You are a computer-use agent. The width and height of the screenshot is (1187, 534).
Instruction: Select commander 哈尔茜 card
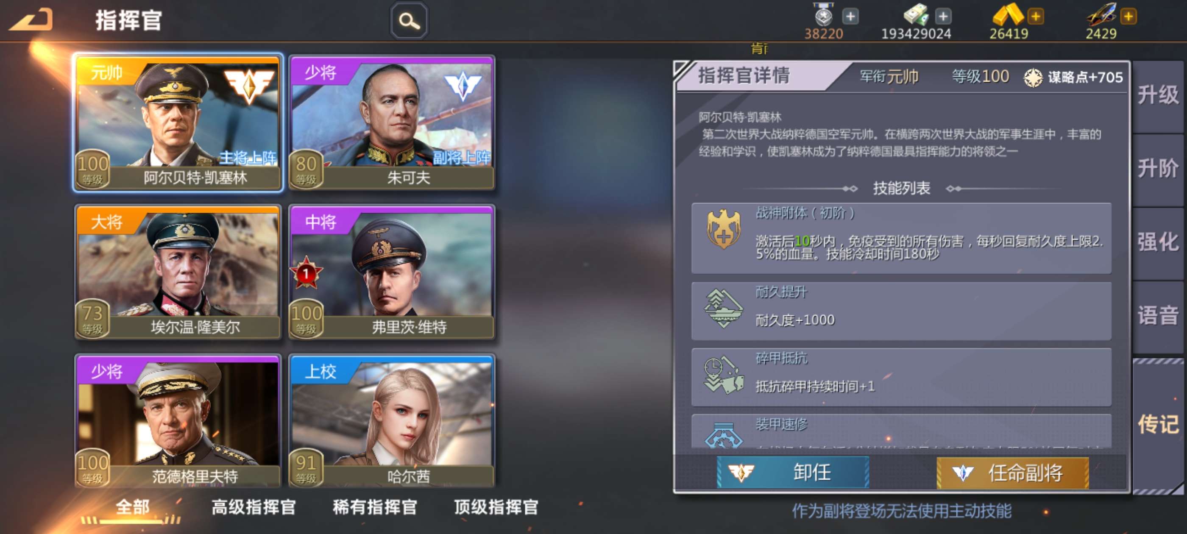392,421
